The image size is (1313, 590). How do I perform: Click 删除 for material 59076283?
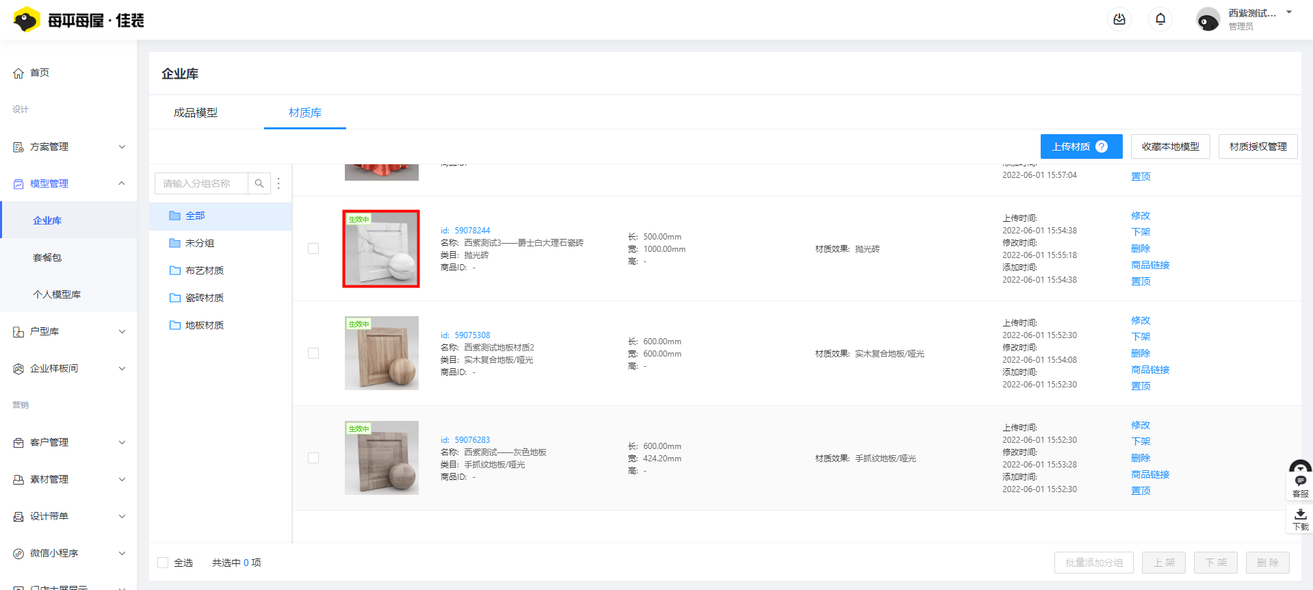pyautogui.click(x=1141, y=458)
